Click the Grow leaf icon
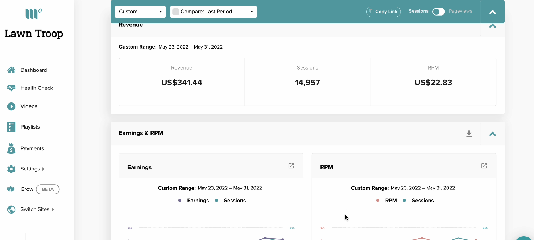The height and width of the screenshot is (240, 534). pyautogui.click(x=11, y=189)
